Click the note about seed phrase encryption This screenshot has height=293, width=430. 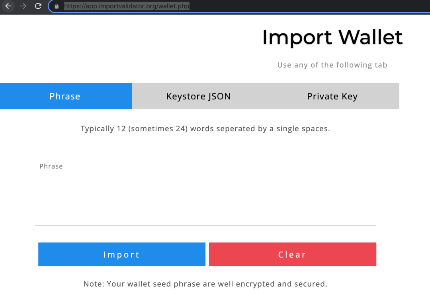coord(205,284)
